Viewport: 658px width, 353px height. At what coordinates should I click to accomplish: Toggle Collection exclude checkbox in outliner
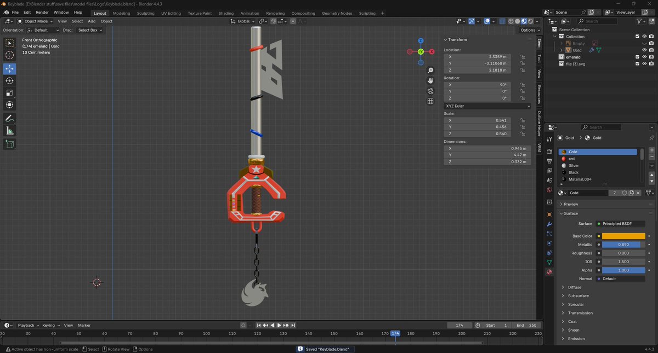tap(637, 37)
